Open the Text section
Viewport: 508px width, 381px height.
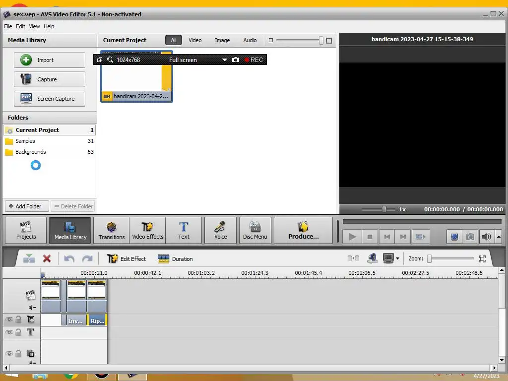click(x=184, y=230)
